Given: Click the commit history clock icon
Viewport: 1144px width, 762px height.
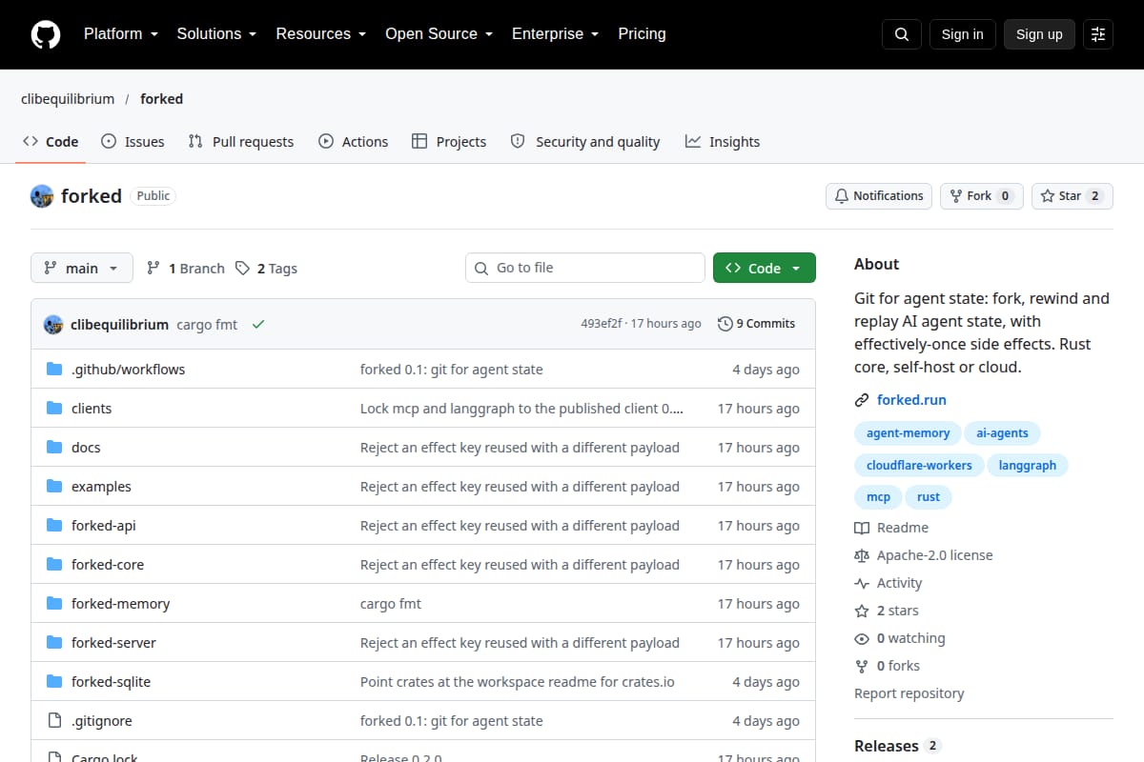Looking at the screenshot, I should [725, 324].
